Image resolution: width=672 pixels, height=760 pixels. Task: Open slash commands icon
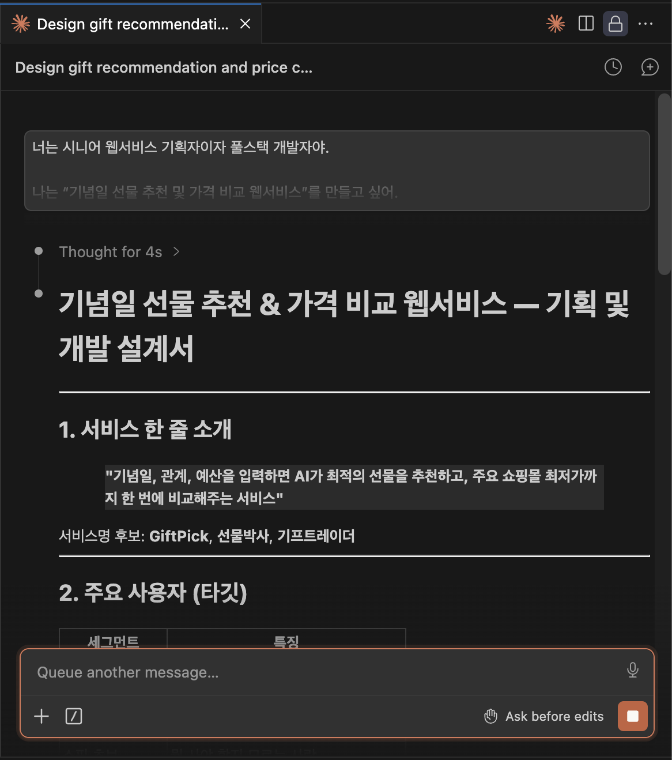click(x=74, y=716)
